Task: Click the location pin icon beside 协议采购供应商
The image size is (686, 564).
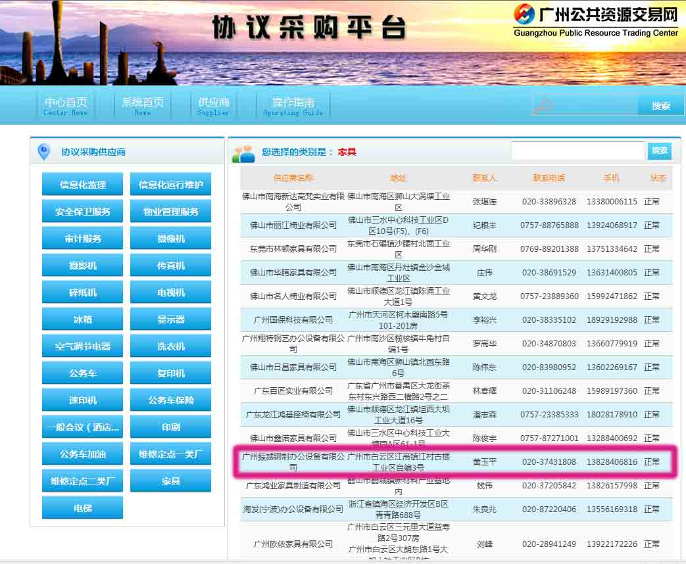Action: 44,152
